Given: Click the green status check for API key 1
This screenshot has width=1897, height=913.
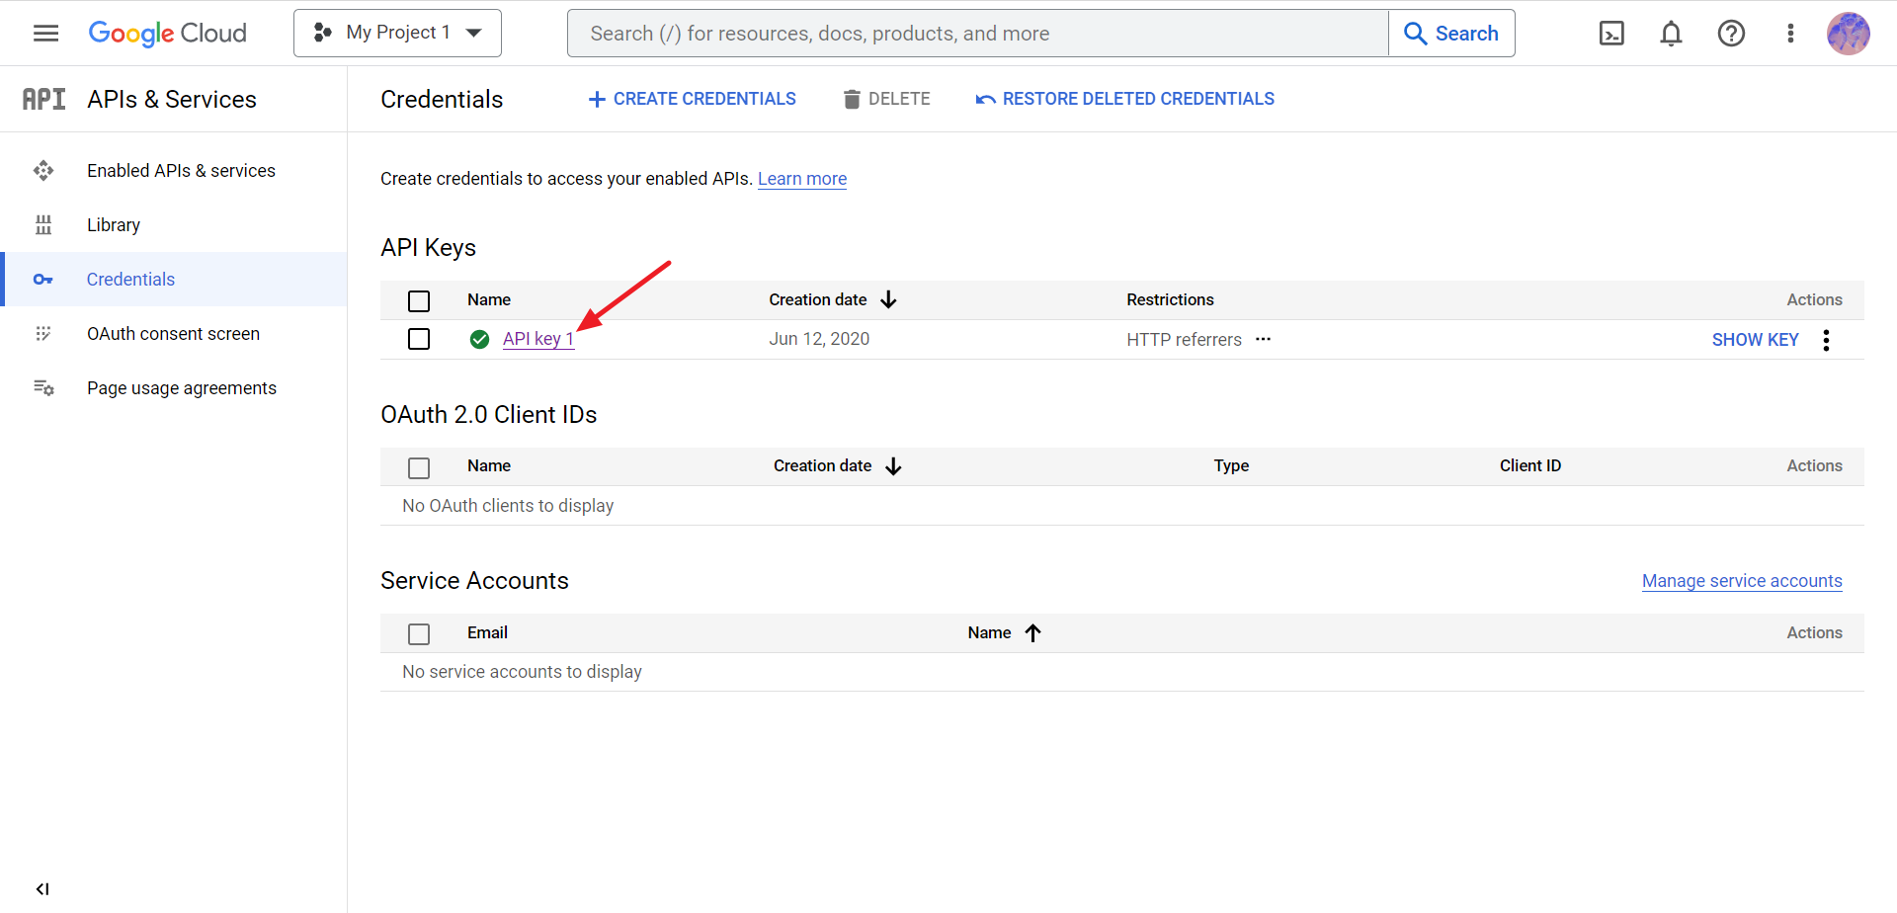Looking at the screenshot, I should (x=479, y=339).
